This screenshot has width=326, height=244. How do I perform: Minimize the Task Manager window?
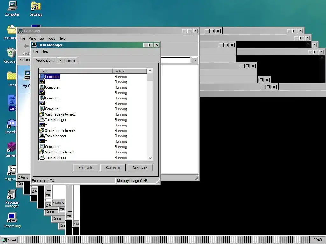[x=145, y=45]
